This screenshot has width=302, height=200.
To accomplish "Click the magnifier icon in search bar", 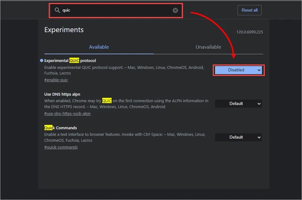I will coord(57,10).
